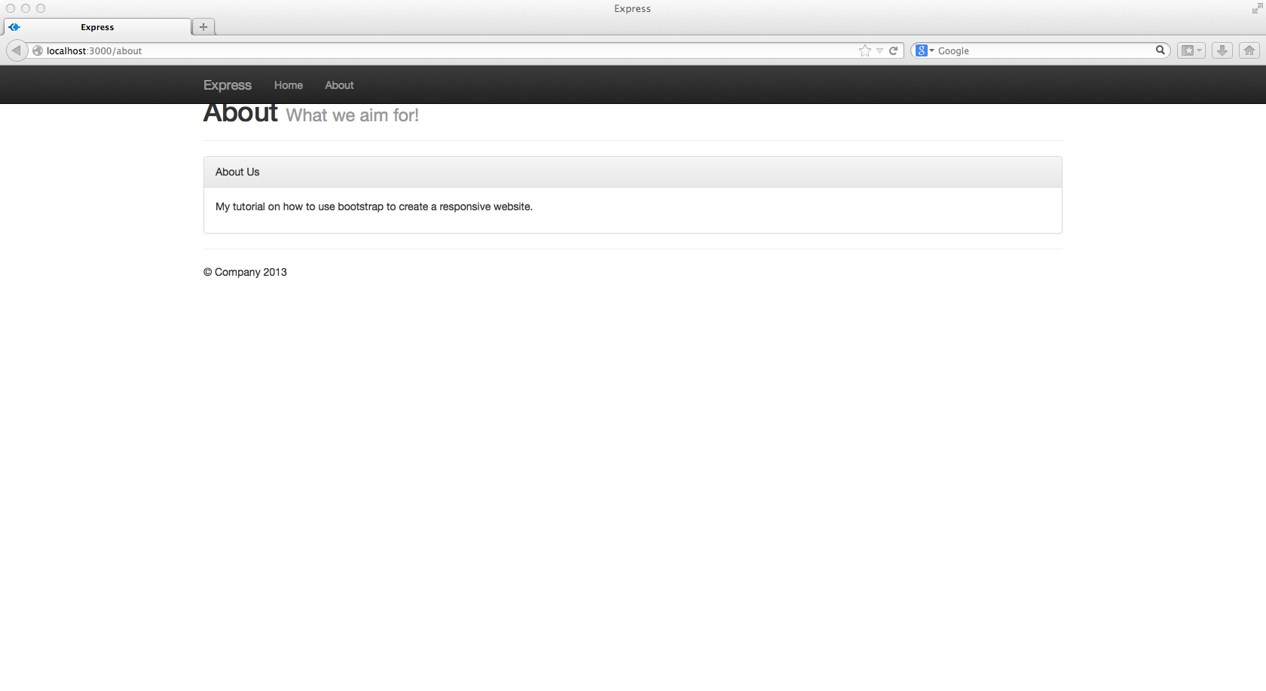The width and height of the screenshot is (1266, 691).
Task: Open the About navbar item
Action: tap(339, 85)
